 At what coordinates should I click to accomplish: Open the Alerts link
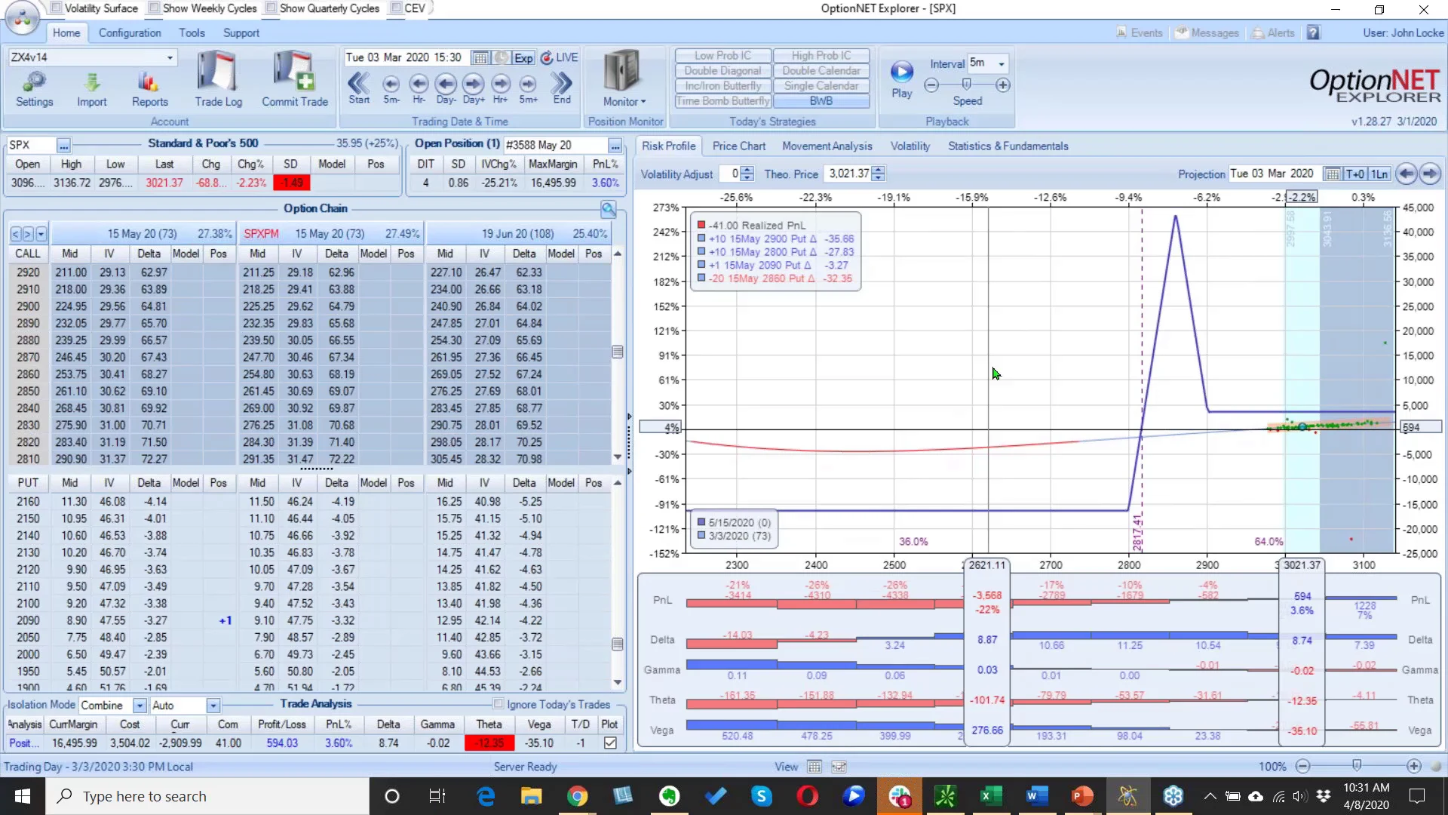point(1273,33)
